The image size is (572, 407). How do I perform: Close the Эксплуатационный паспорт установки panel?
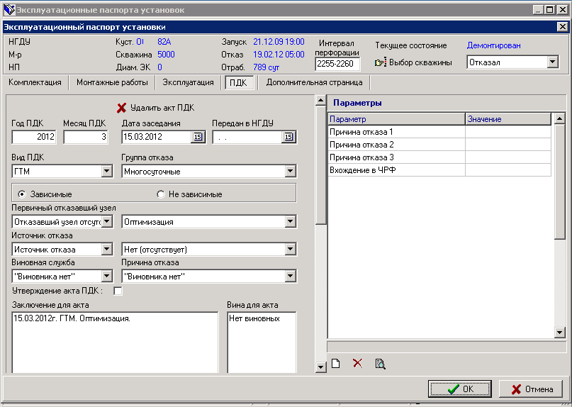coord(562,27)
